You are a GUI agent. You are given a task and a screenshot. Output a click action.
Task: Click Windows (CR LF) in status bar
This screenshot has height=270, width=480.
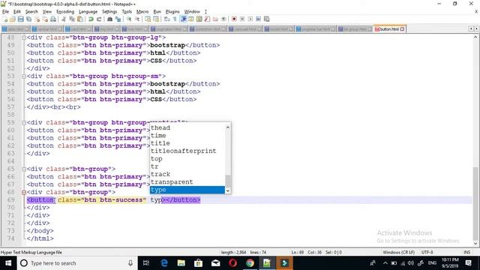398,252
